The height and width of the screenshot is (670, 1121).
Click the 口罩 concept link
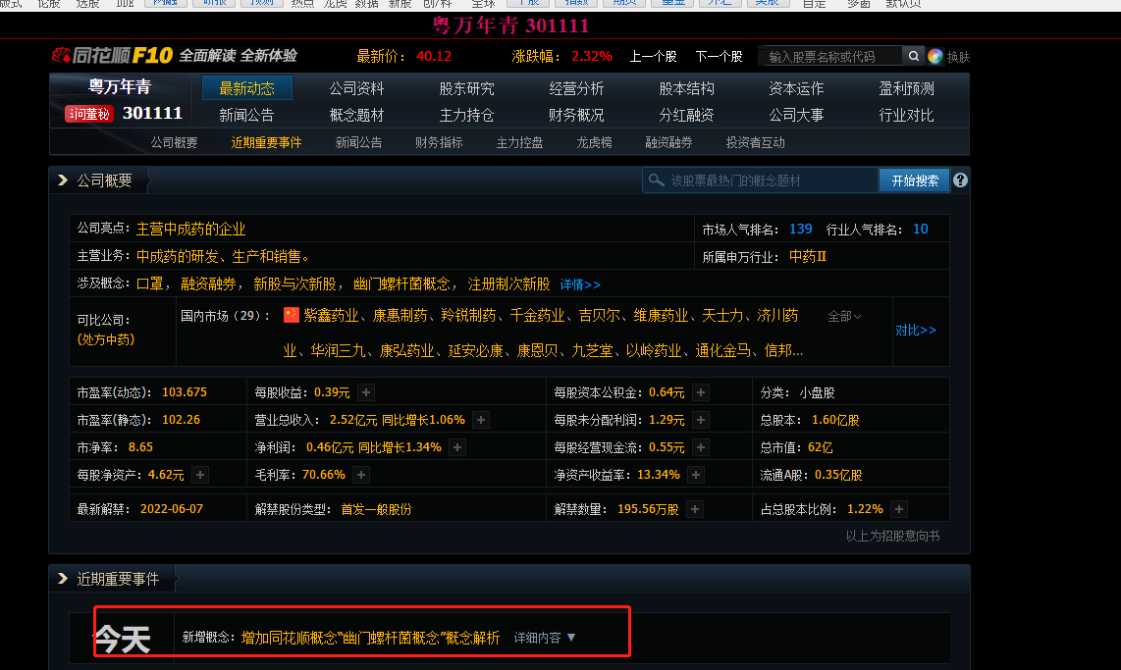(150, 283)
